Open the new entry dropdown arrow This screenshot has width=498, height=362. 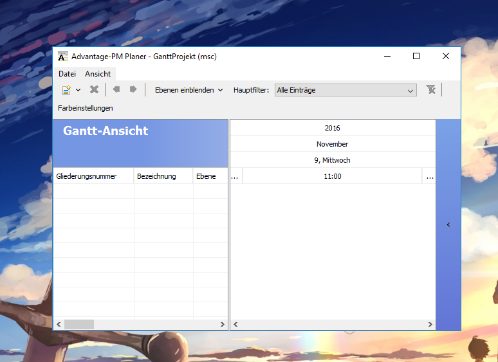coord(78,90)
